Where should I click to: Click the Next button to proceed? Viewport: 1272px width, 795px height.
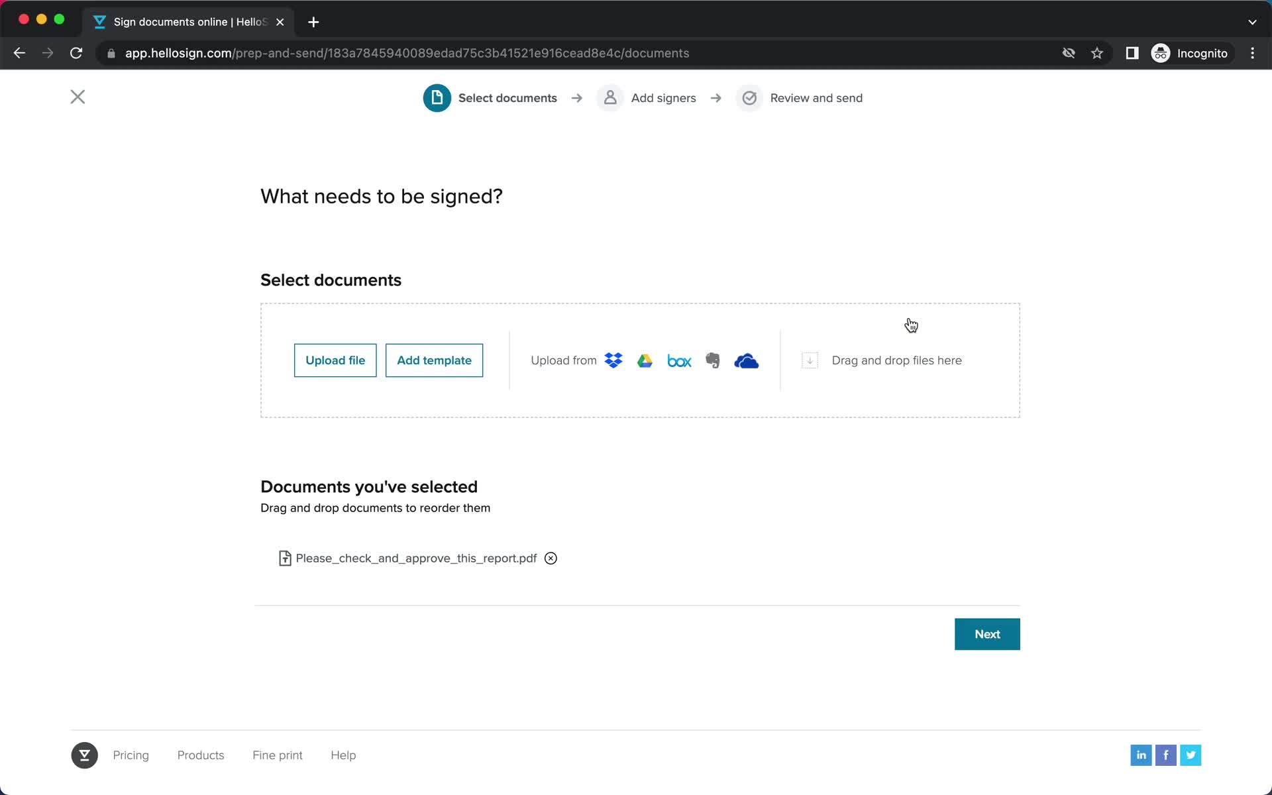(x=987, y=634)
